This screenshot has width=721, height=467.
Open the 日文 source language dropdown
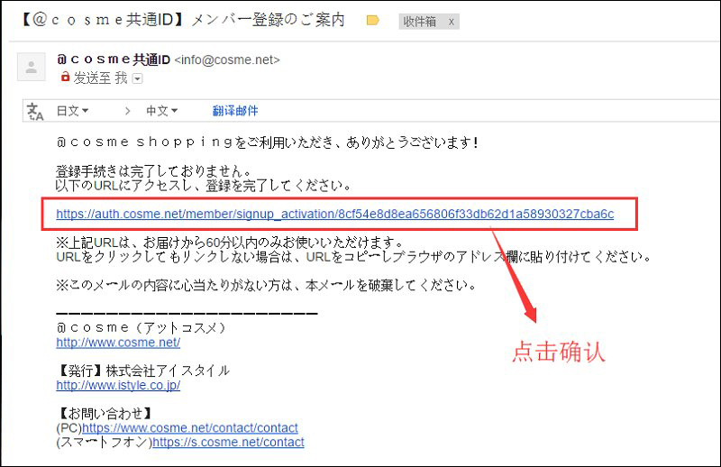(x=72, y=111)
